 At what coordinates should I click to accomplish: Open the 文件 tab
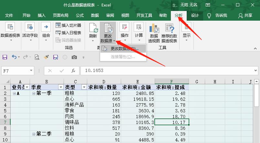pyautogui.click(x=9, y=15)
